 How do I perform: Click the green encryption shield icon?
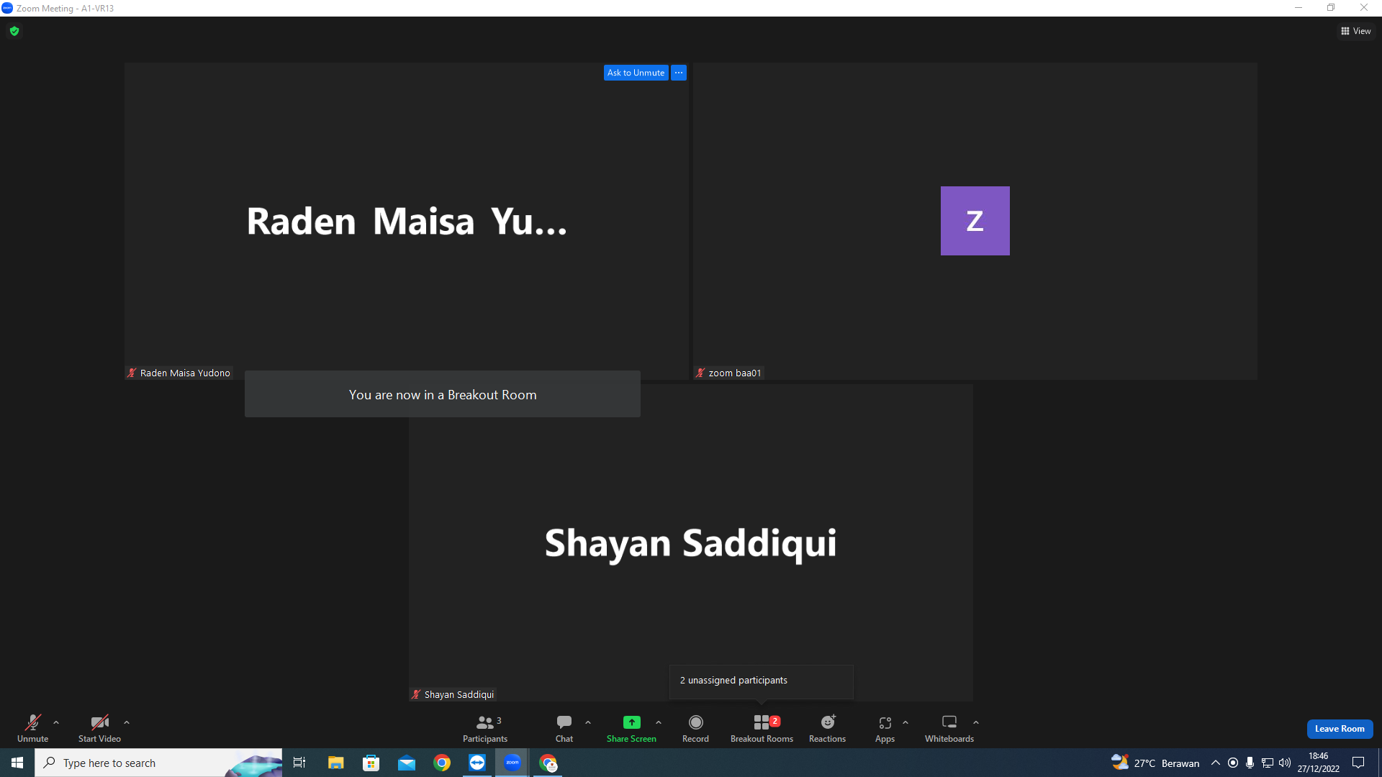[x=14, y=31]
